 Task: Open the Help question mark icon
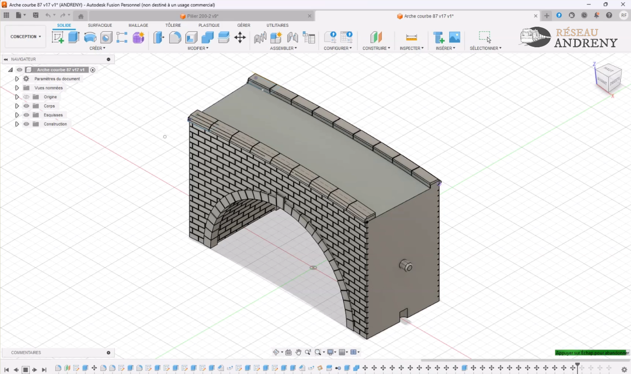tap(609, 15)
